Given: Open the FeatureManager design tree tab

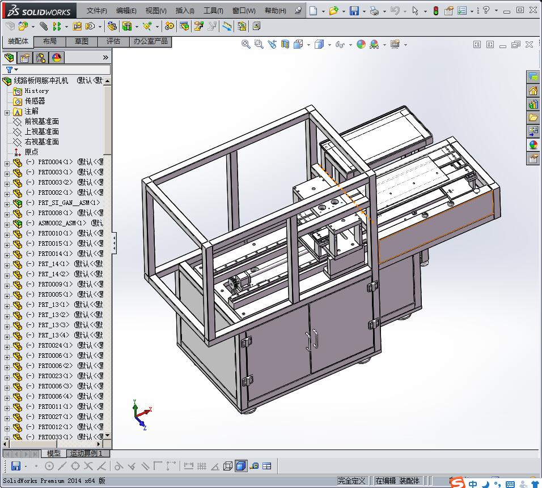Looking at the screenshot, I should click(x=9, y=58).
